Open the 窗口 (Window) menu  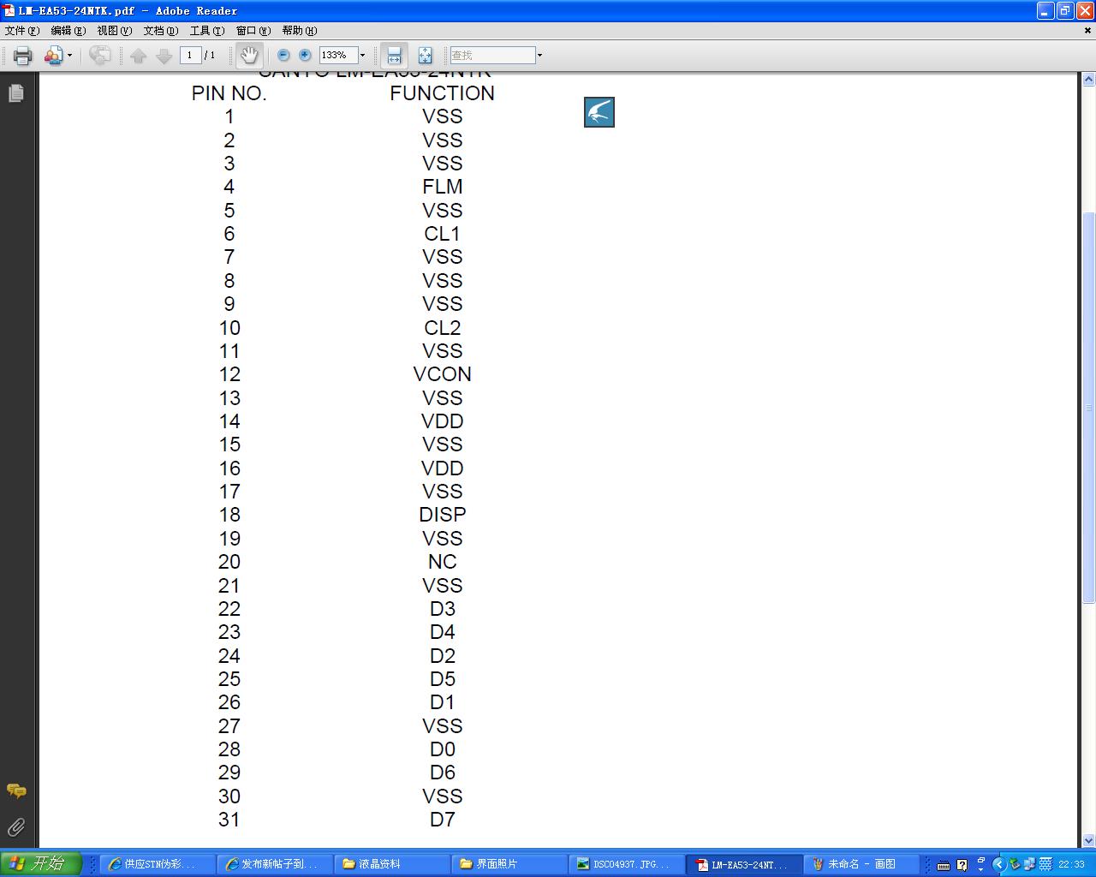pos(253,31)
